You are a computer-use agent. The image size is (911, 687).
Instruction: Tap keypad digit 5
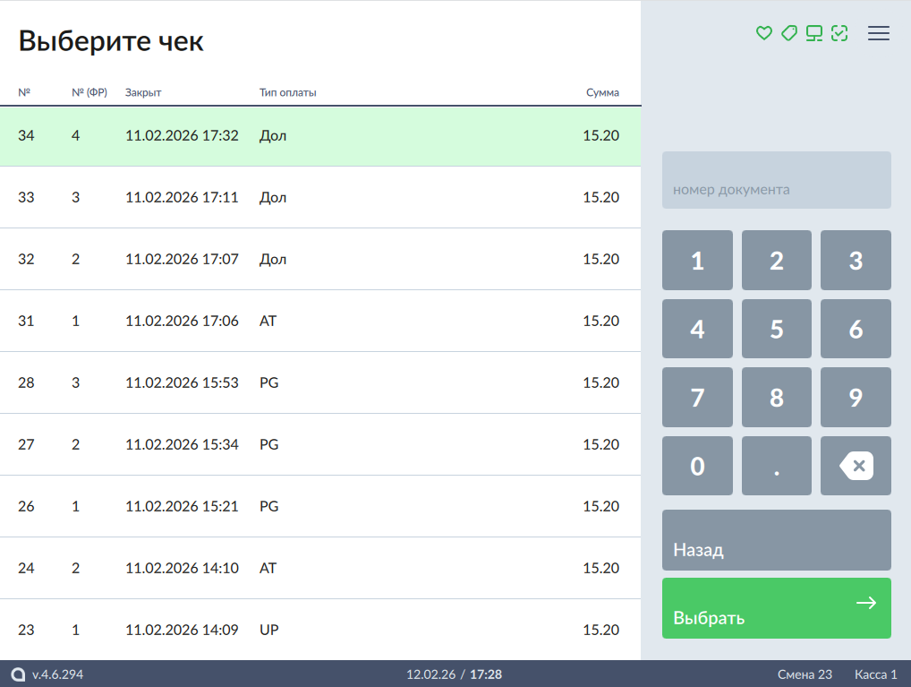pyautogui.click(x=776, y=329)
